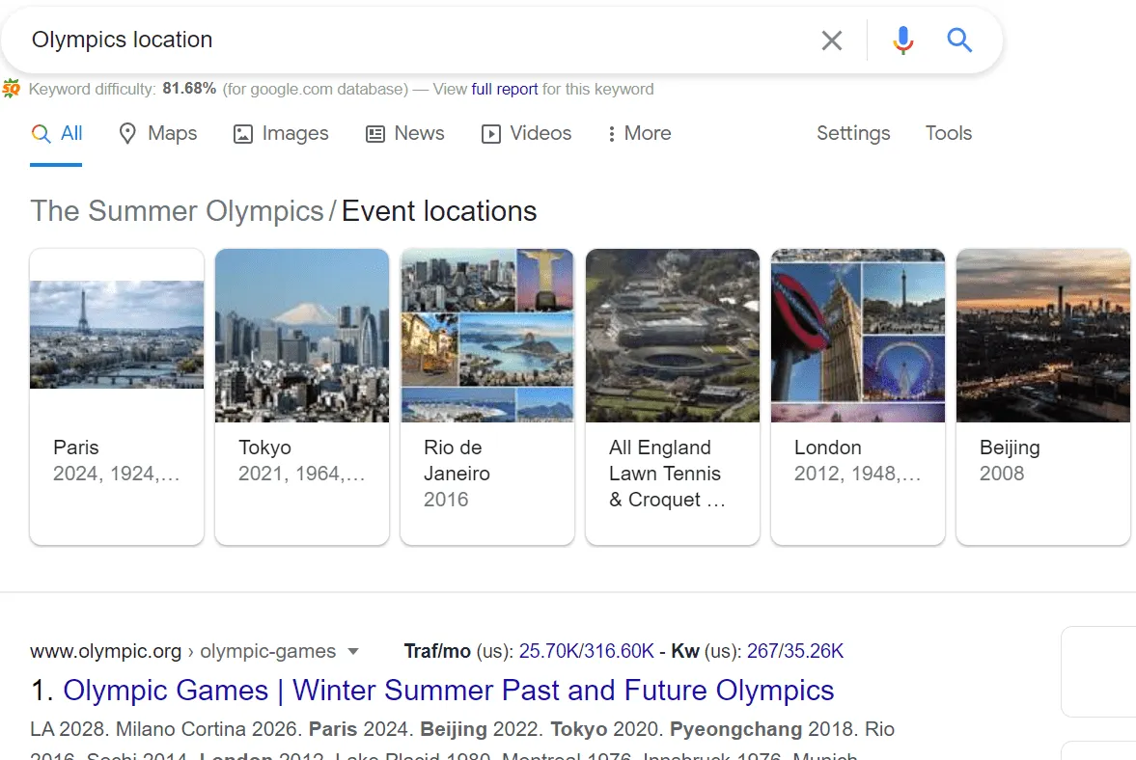Open the Maps search tab

pos(157,134)
